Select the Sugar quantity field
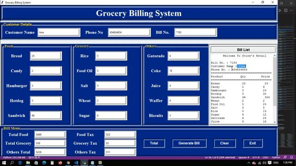 (111, 116)
